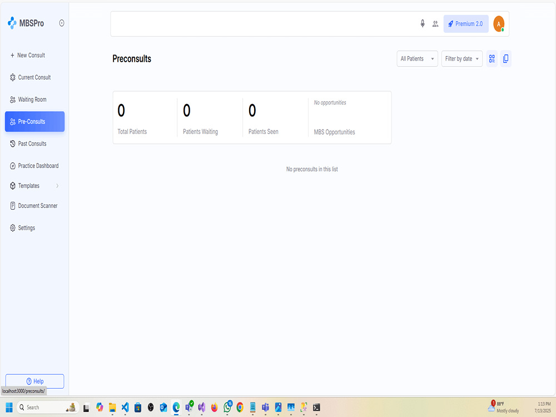Open Visual Studio from the taskbar
Image resolution: width=556 pixels, height=417 pixels.
(x=202, y=408)
